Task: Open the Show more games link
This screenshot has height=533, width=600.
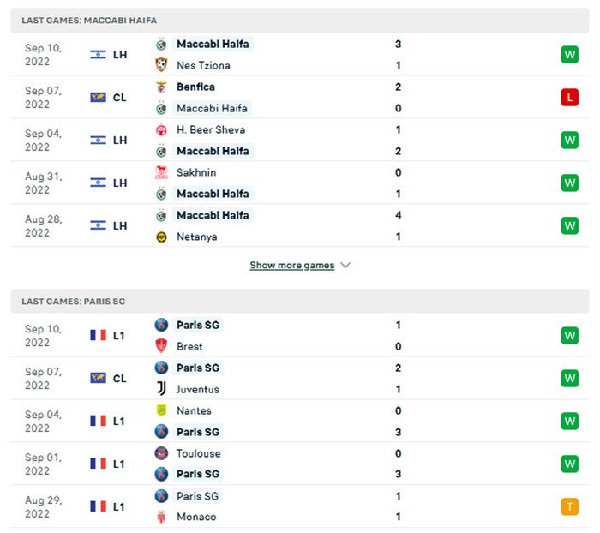Action: 291,266
